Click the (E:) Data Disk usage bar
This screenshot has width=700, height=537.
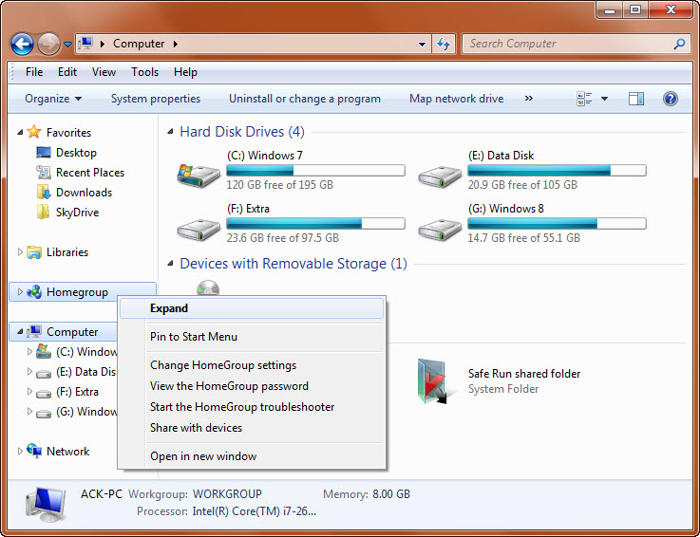click(x=557, y=170)
